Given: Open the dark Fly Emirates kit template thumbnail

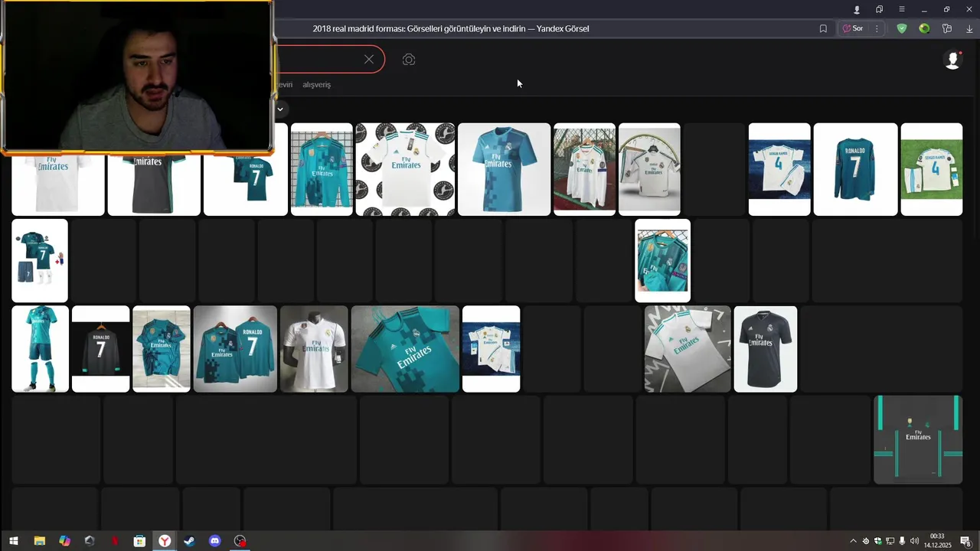Looking at the screenshot, I should [x=918, y=440].
